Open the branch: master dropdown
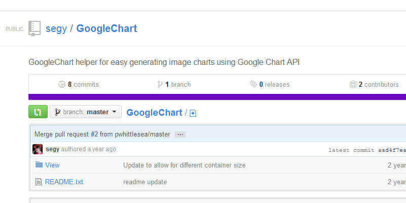This screenshot has width=406, height=203. click(86, 112)
